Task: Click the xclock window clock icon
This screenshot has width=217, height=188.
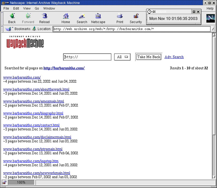Action: pyautogui.click(x=149, y=12)
